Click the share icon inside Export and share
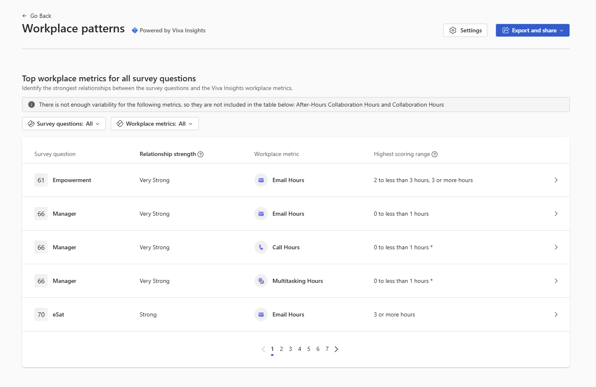 (x=506, y=30)
